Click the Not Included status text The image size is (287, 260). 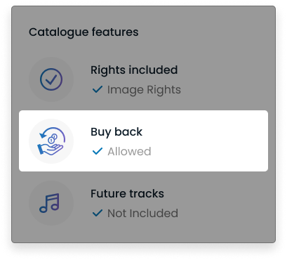pyautogui.click(x=142, y=213)
